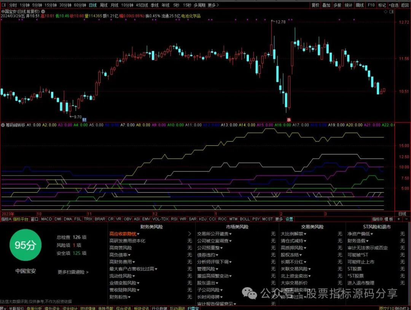Open the 更多扫雷避险 link
Viewport: 411px width, 310px height.
pos(73,272)
